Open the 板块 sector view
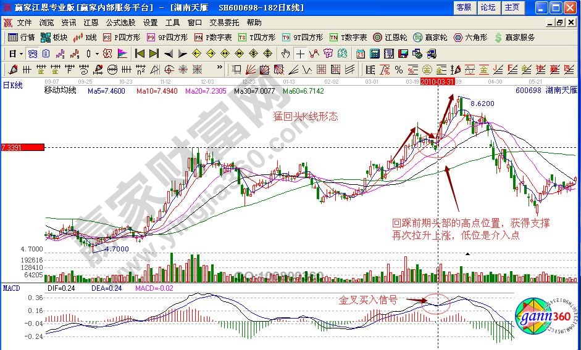 (54, 37)
